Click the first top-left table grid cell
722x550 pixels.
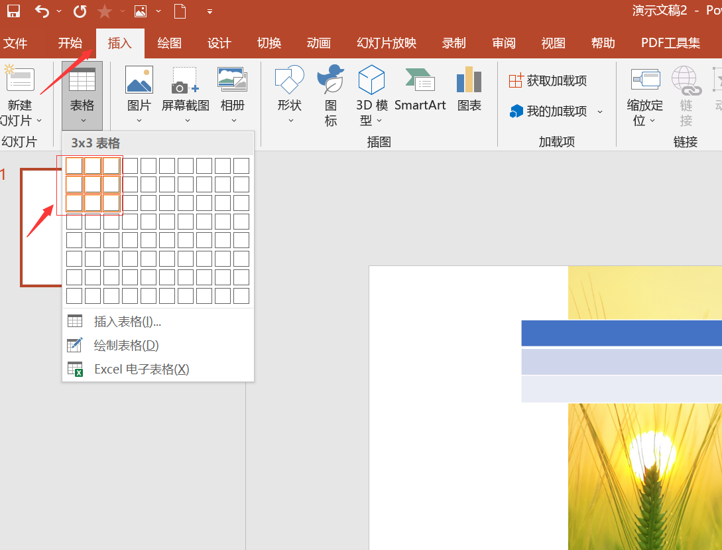(74, 166)
